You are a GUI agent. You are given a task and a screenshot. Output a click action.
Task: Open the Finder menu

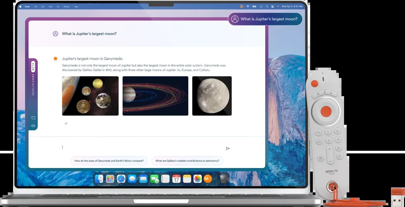click(27, 6)
